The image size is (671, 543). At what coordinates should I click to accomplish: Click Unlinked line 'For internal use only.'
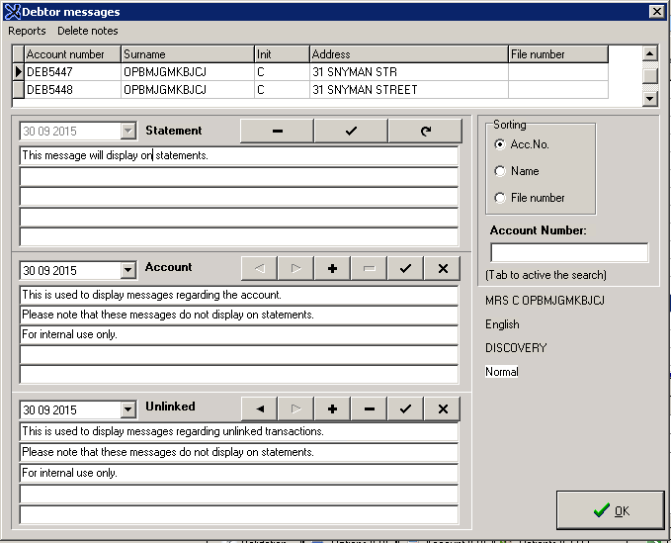point(239,473)
